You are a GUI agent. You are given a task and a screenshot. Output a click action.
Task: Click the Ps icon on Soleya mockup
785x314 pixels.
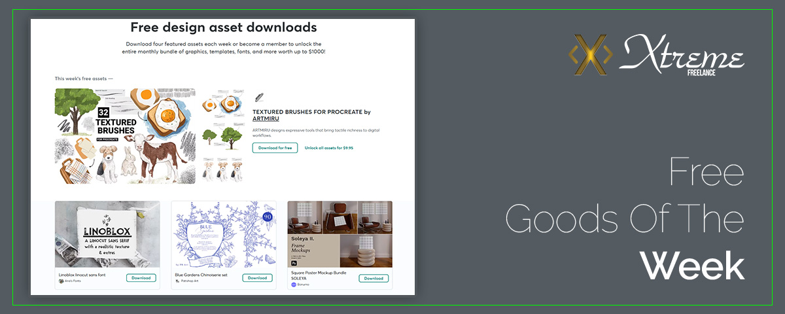pos(294,262)
